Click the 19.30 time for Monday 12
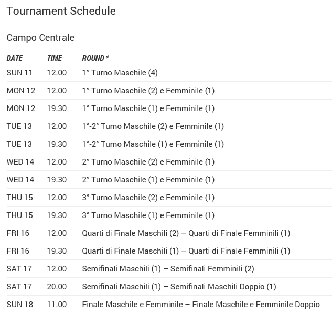Screen dimensions: 332x315 pos(57,108)
